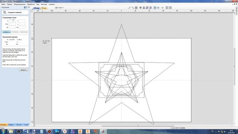Switch to the 3D view tab
The width and height of the screenshot is (238, 134).
point(44,8)
